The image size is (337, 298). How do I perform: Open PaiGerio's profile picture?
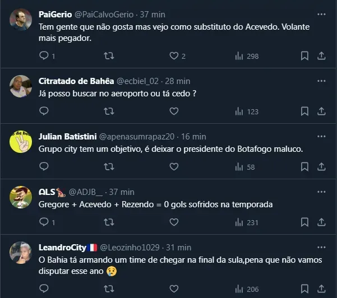click(x=21, y=20)
